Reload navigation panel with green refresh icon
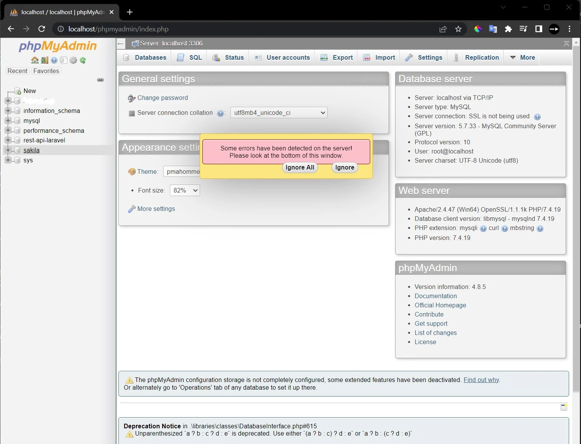This screenshot has height=444, width=581. [83, 60]
